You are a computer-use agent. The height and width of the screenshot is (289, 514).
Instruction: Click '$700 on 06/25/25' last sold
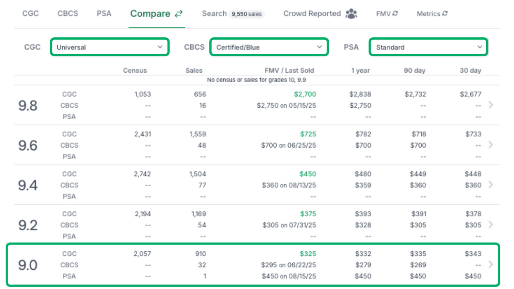pyautogui.click(x=288, y=145)
